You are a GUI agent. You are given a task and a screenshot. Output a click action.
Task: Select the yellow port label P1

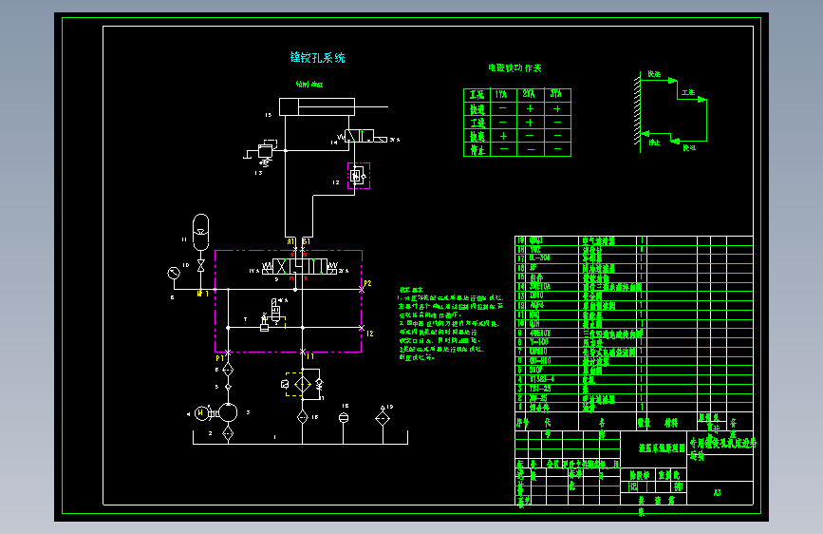coord(220,358)
